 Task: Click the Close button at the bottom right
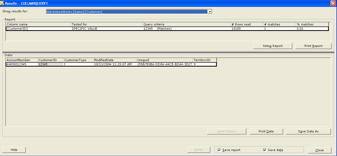[x=320, y=150]
